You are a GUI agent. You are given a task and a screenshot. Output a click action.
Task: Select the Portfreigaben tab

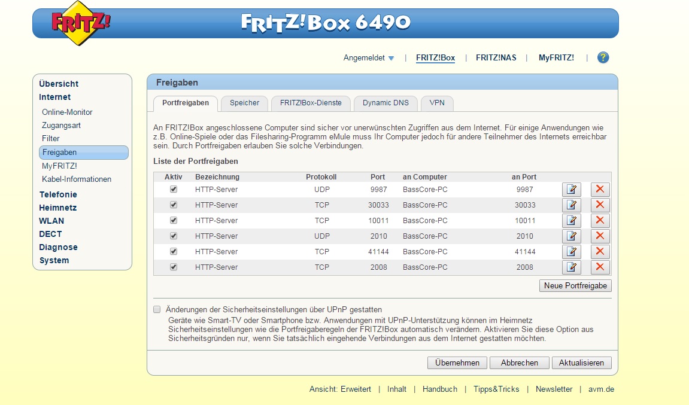coord(186,103)
